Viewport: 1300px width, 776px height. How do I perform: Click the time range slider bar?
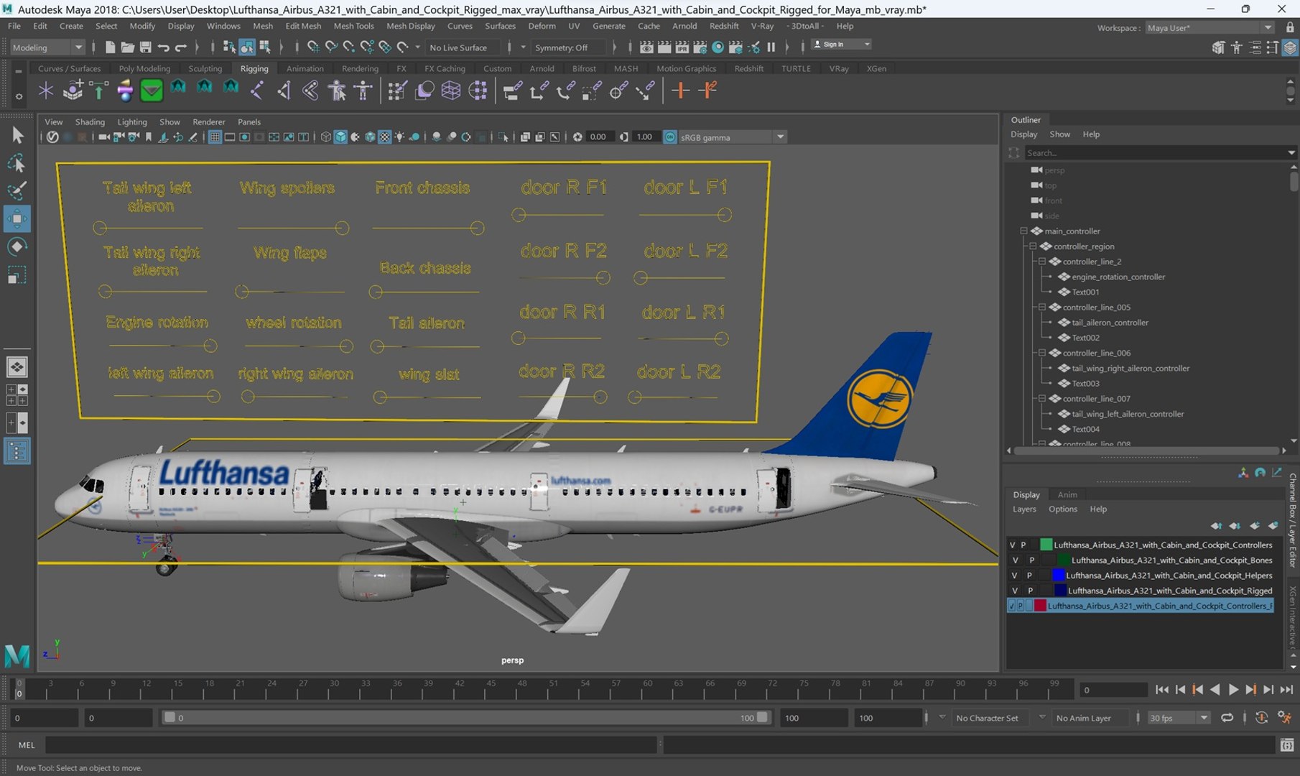pos(465,718)
